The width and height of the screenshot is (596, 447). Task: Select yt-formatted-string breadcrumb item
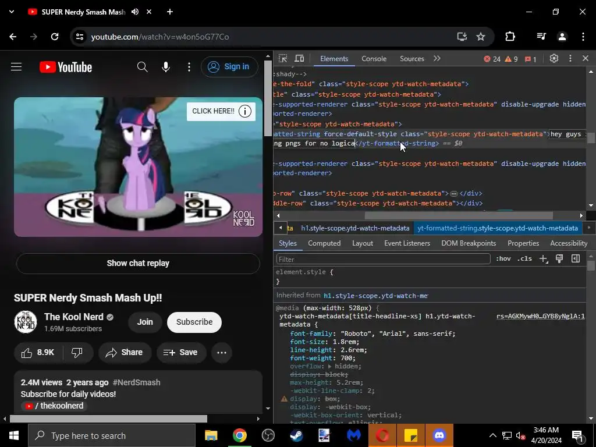point(498,228)
